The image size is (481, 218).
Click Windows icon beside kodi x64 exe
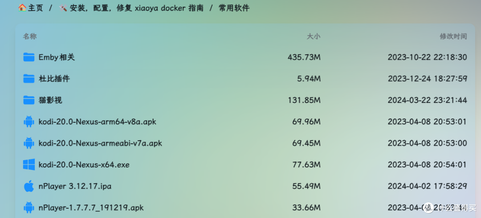(x=29, y=165)
